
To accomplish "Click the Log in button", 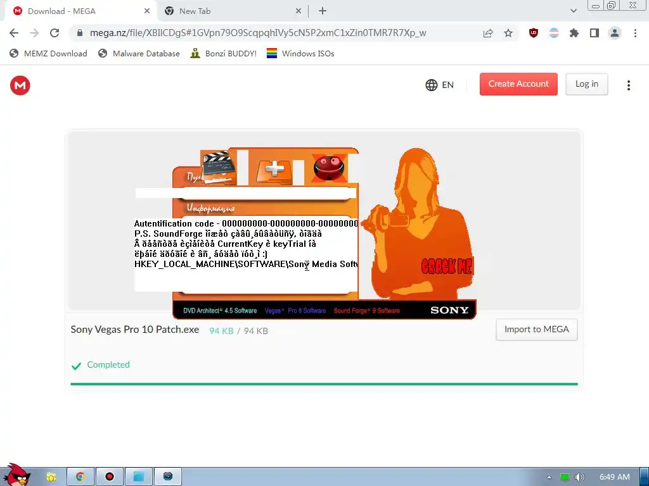I will [586, 84].
